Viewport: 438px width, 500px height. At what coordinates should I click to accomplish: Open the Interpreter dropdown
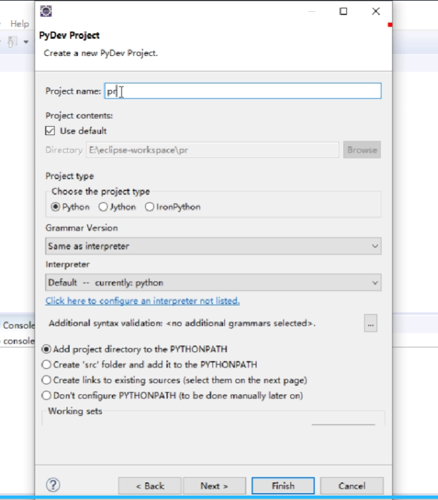click(x=213, y=282)
